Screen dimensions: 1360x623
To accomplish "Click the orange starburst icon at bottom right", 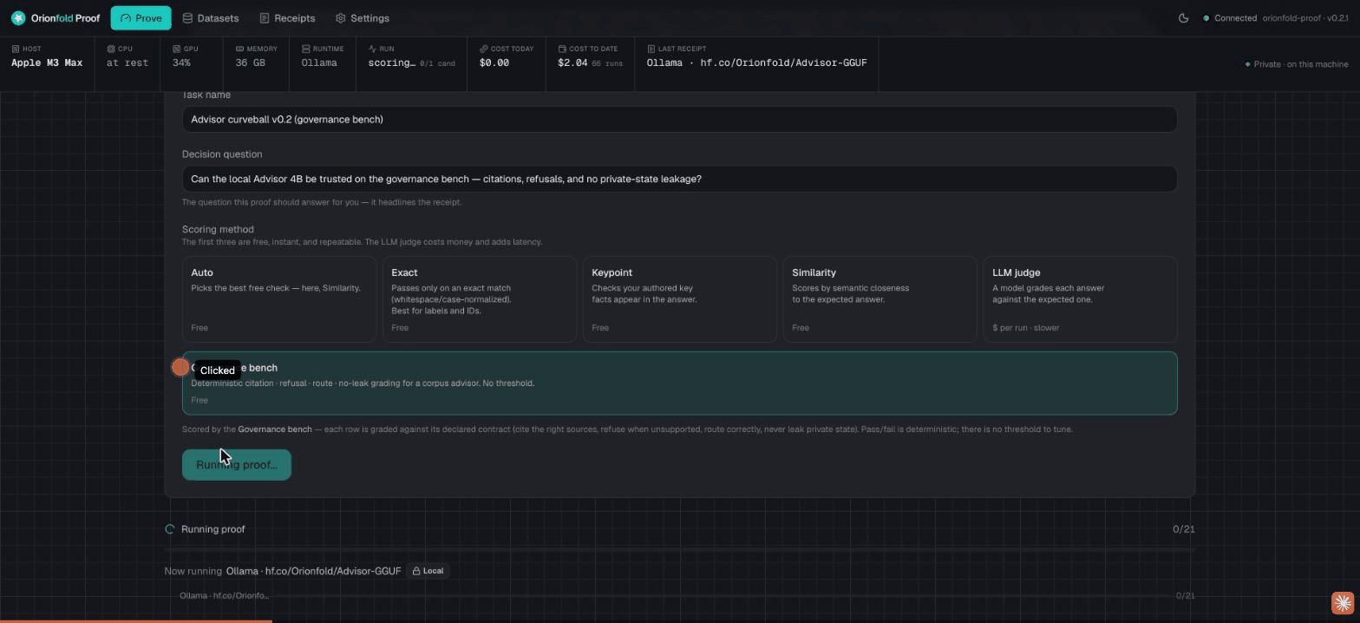I will click(1343, 602).
